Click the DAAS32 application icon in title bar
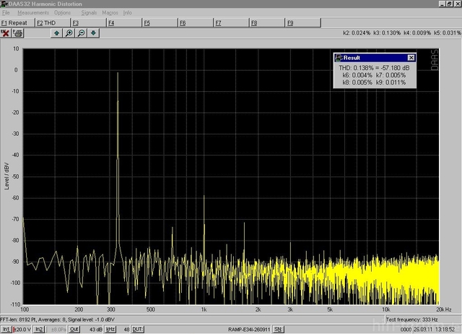This screenshot has width=462, height=334. pyautogui.click(x=4, y=4)
